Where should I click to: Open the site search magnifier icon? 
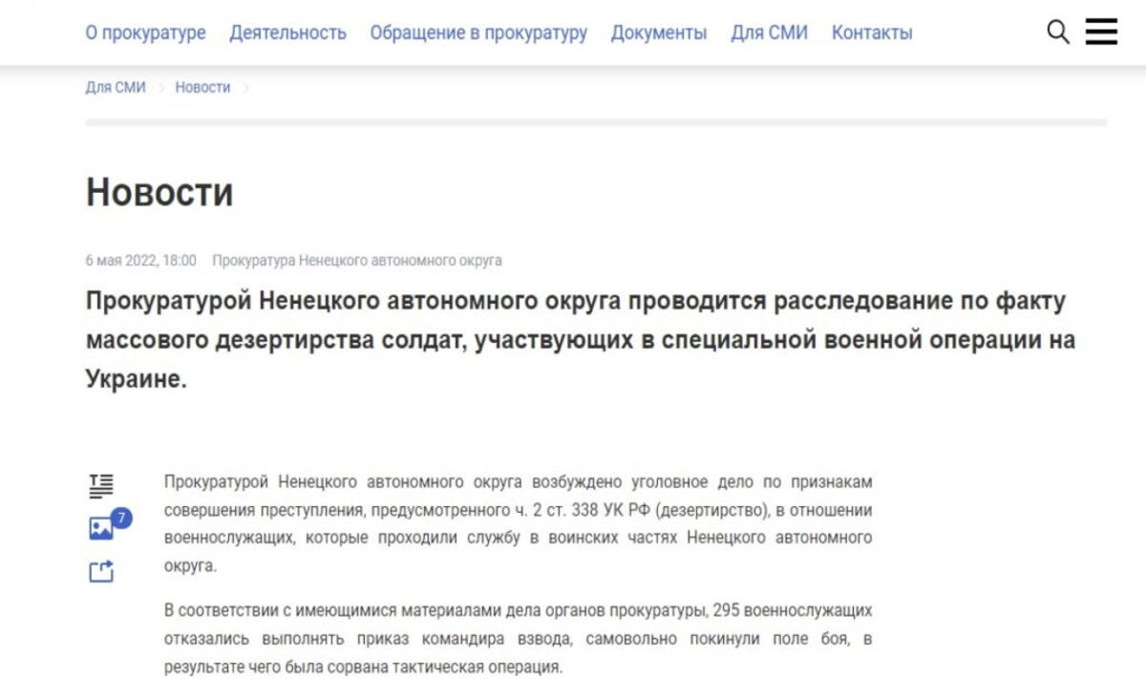point(1058,32)
